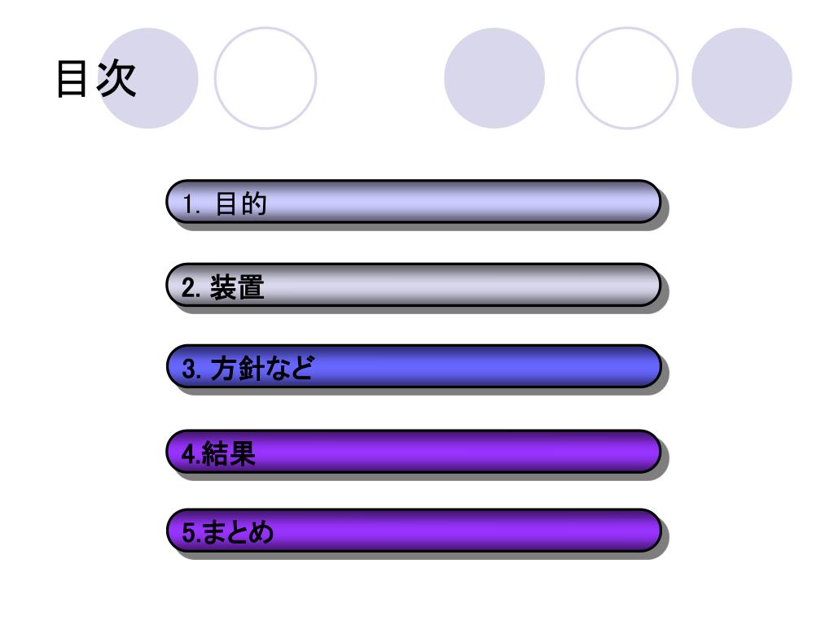This screenshot has height=625, width=834.
Task: Click the まとめ text label
Action: 238,532
